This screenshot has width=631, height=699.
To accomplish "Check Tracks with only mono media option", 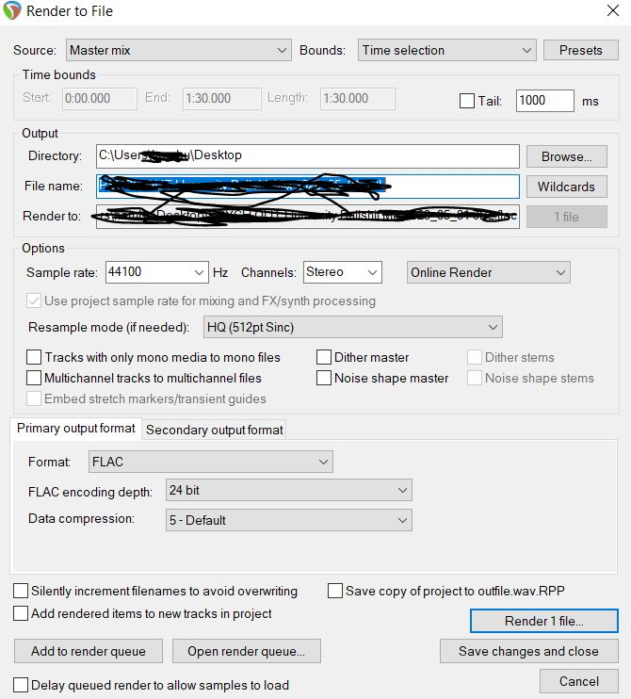I will (34, 357).
